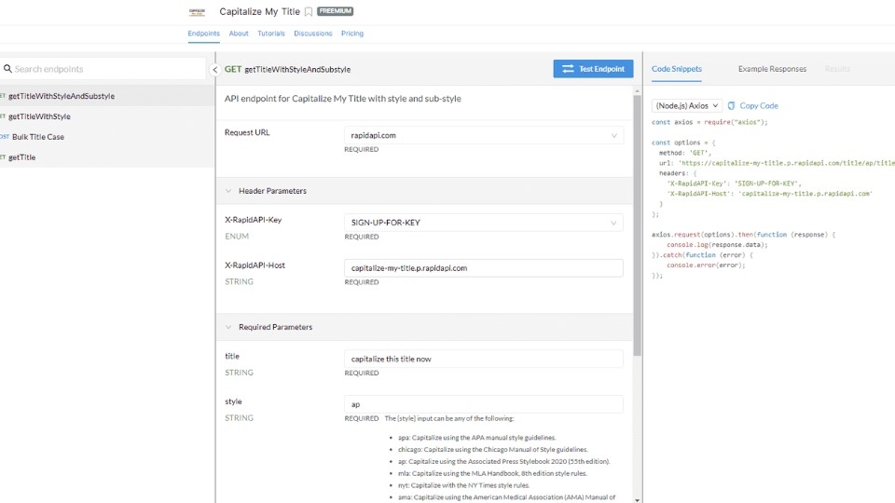895x503 pixels.
Task: Click the Test Endpoint button
Action: coord(593,69)
